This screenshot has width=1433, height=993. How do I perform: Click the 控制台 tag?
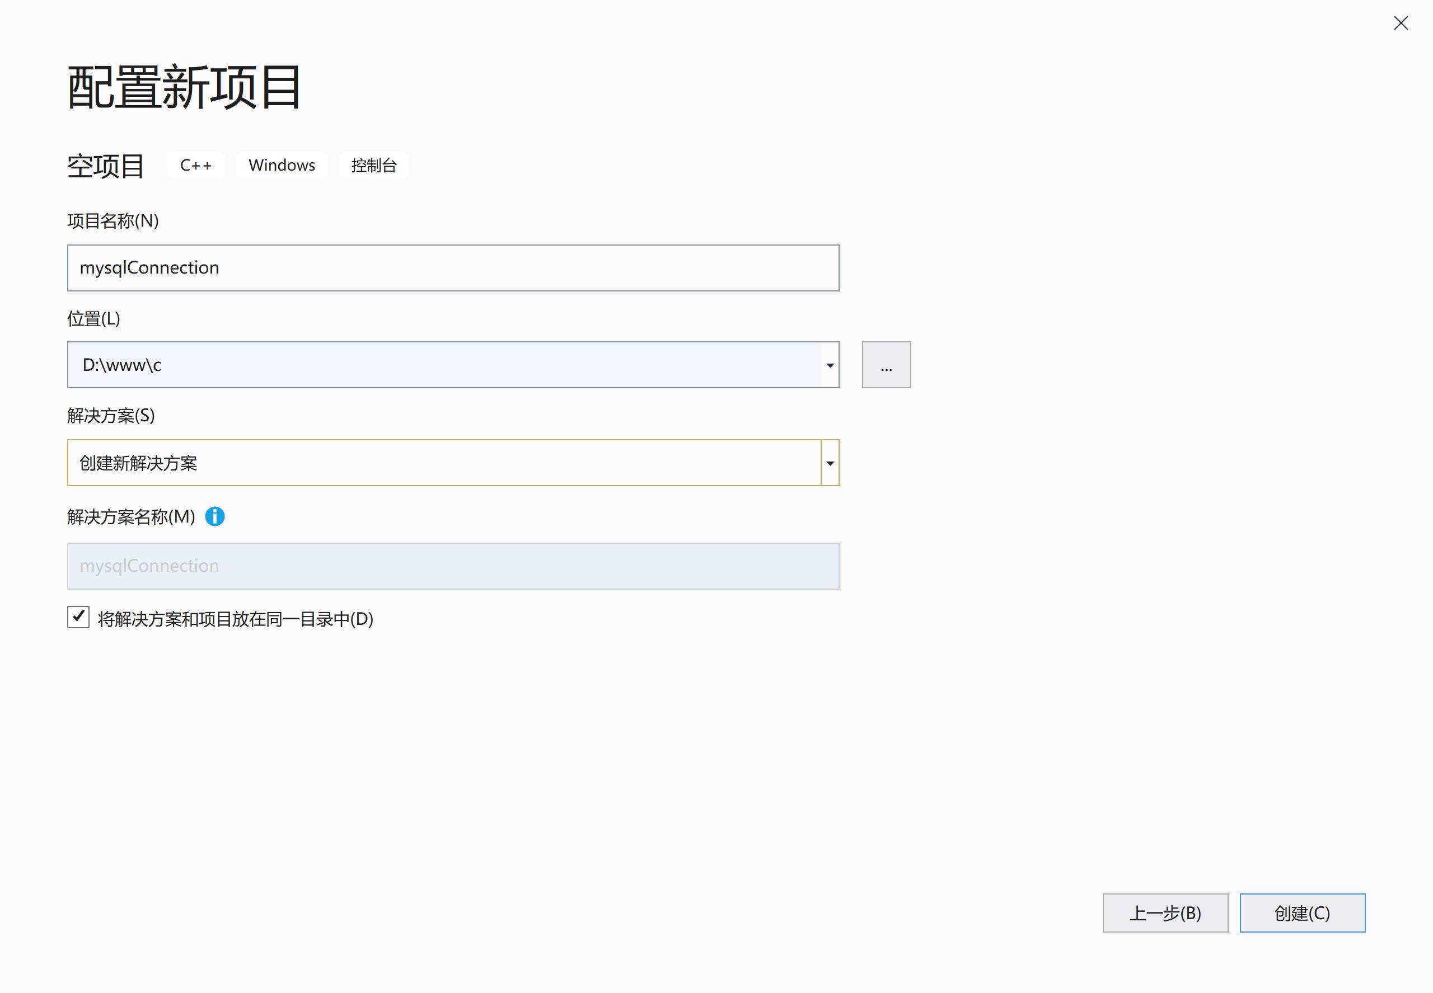373,166
